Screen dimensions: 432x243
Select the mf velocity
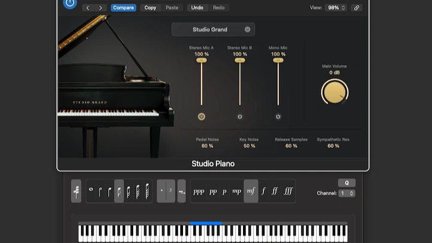(251, 191)
